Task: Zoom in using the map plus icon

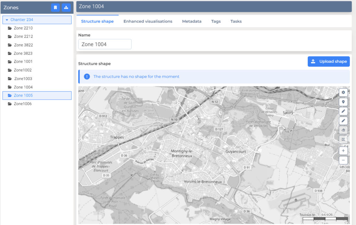Action: coord(343,150)
